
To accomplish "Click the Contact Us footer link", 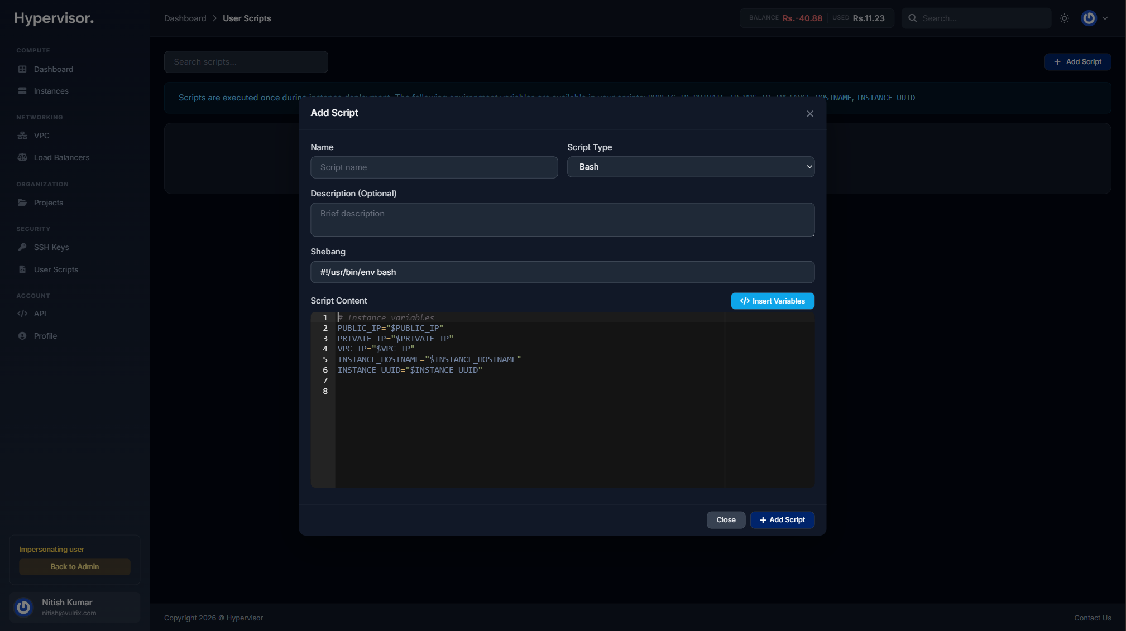I will [1093, 618].
